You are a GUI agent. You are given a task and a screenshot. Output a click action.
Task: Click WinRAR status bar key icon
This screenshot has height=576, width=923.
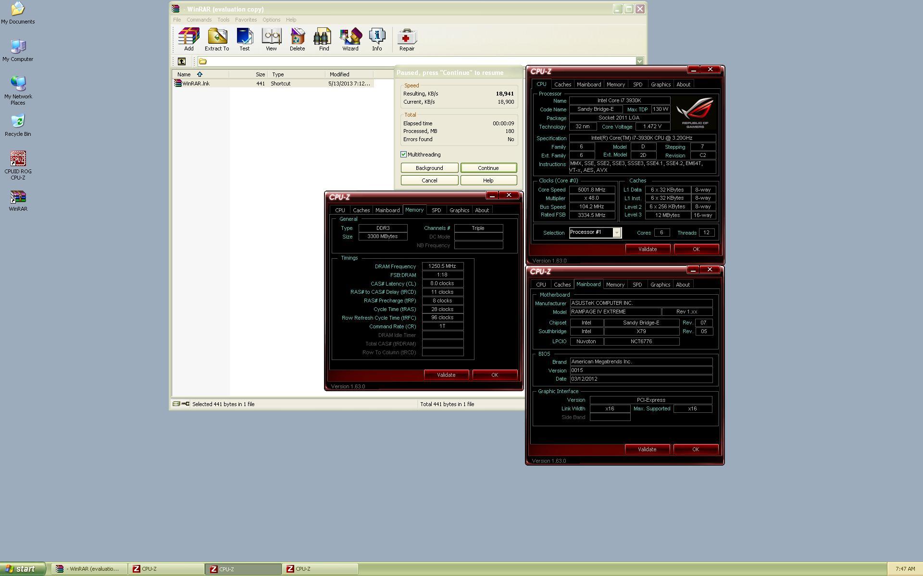point(186,404)
